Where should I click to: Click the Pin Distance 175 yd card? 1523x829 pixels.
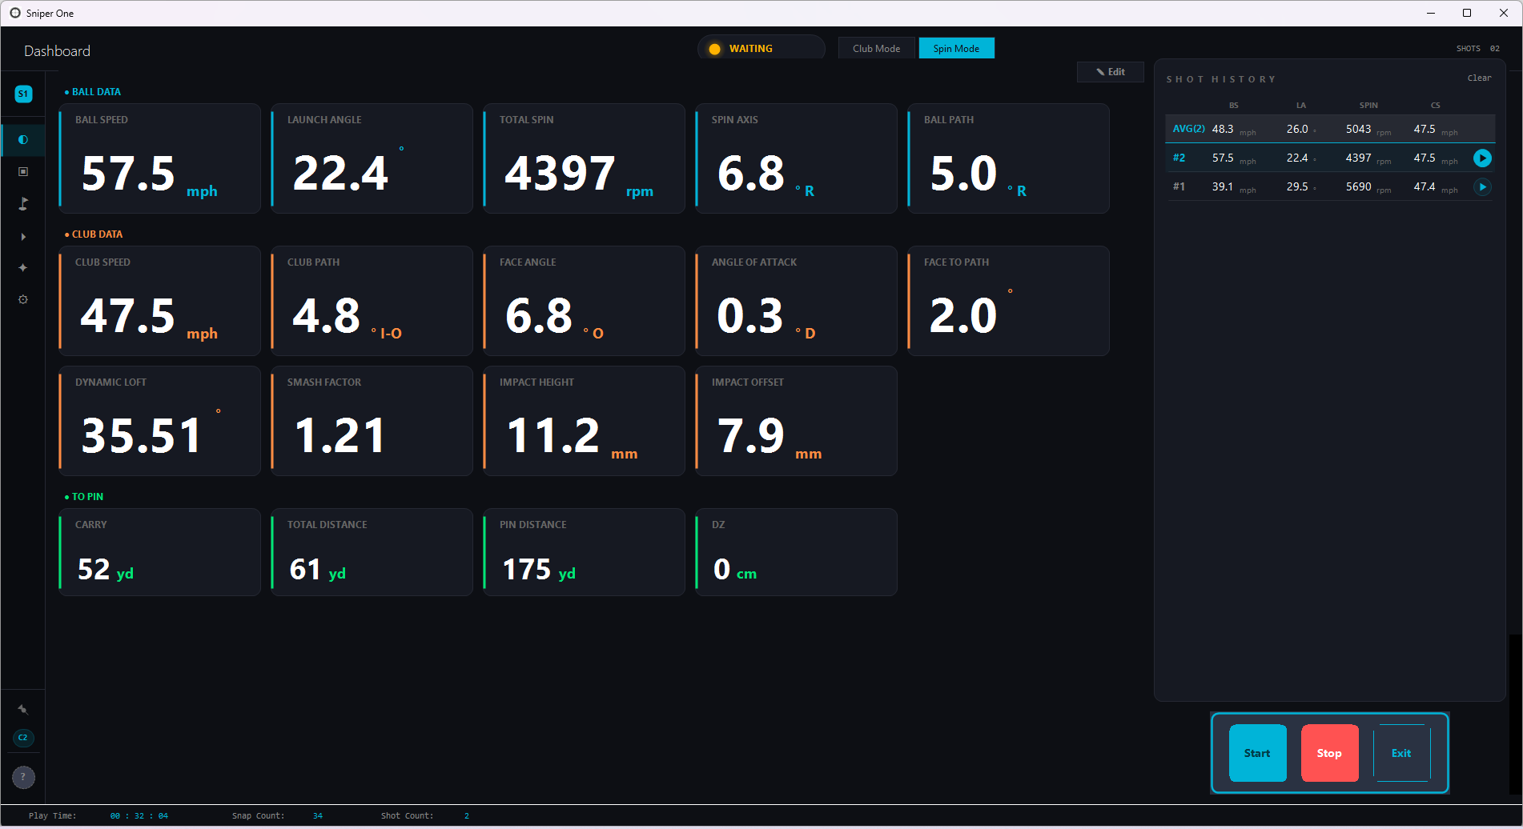click(585, 552)
